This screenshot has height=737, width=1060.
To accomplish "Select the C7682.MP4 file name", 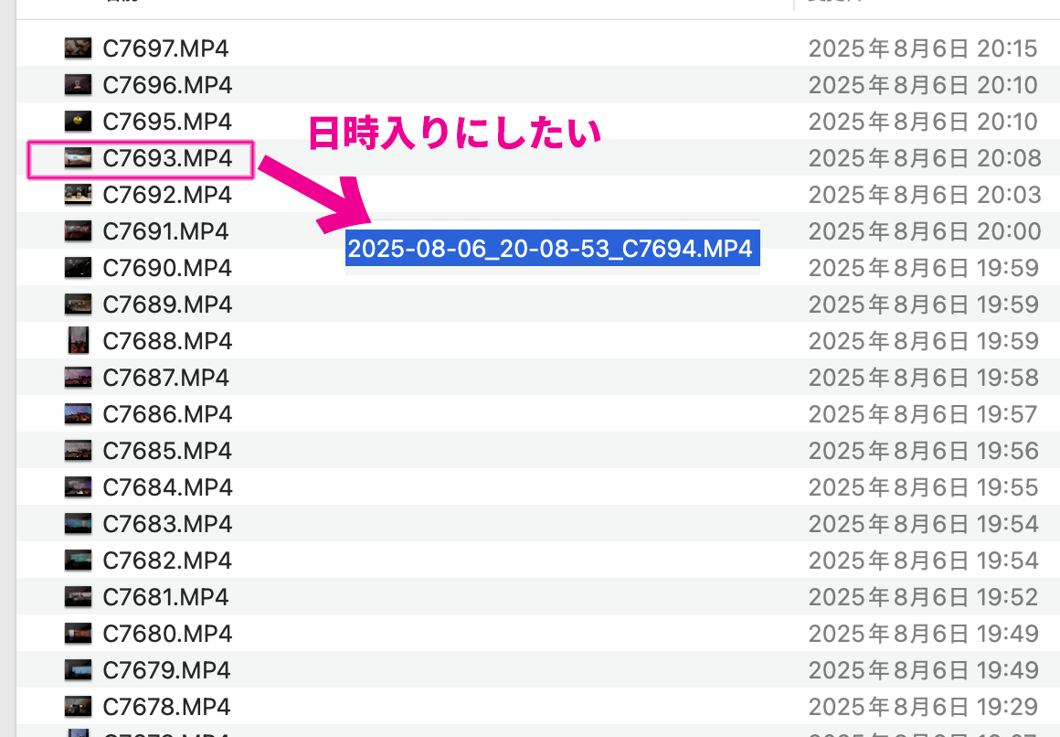I will 167,561.
